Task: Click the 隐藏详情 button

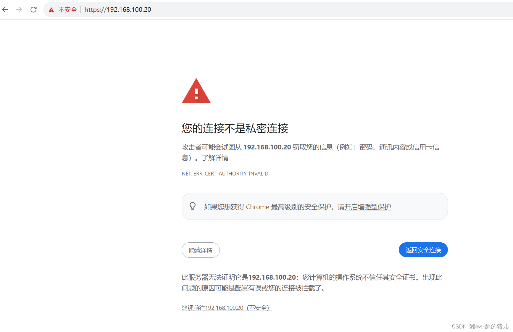Action: pyautogui.click(x=201, y=250)
